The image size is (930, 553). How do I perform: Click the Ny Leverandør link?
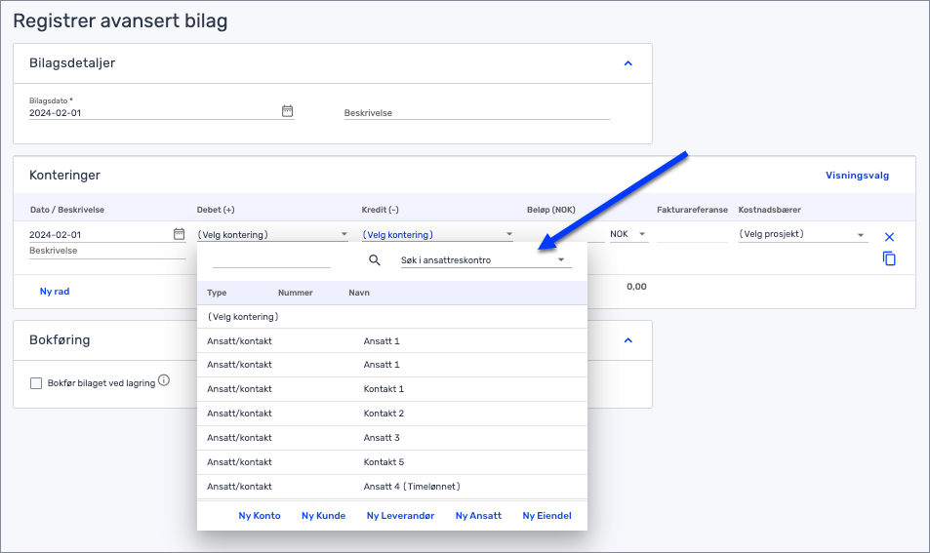[x=400, y=515]
